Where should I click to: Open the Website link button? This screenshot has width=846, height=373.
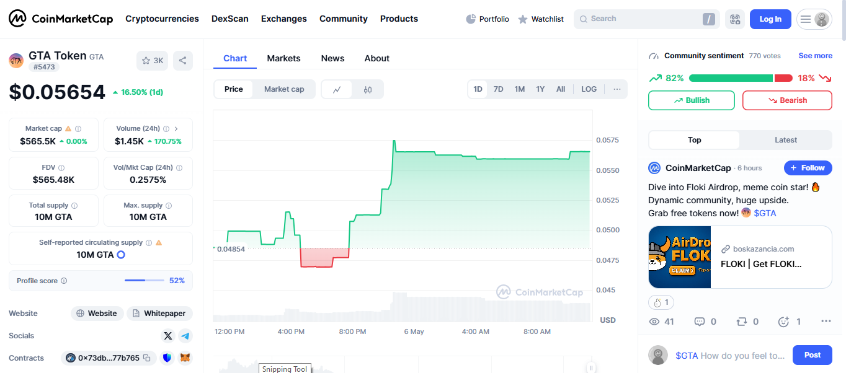click(x=97, y=314)
